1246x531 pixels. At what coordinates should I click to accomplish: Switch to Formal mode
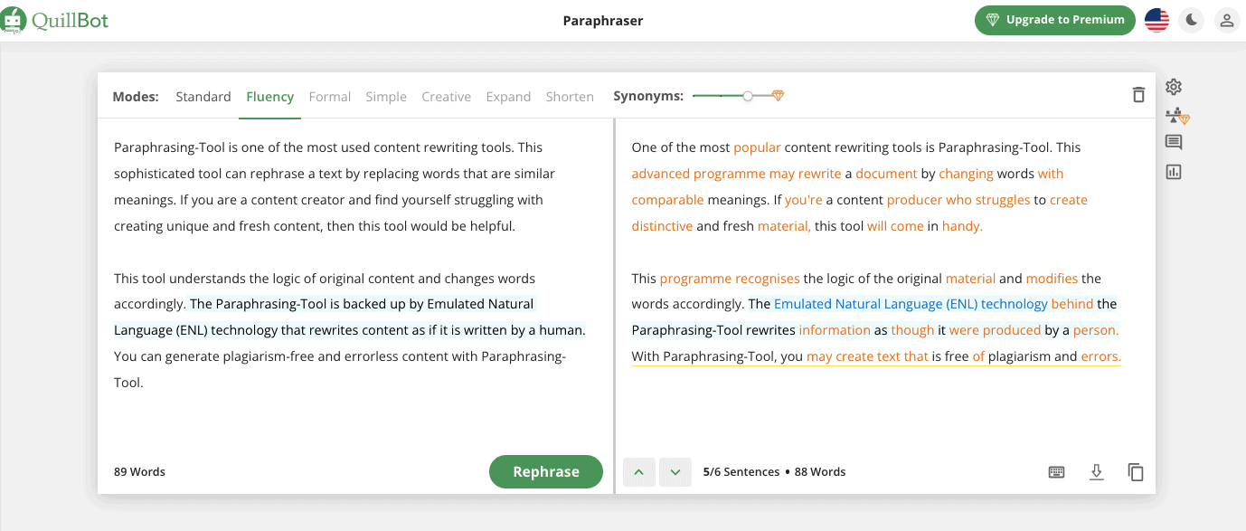point(330,97)
